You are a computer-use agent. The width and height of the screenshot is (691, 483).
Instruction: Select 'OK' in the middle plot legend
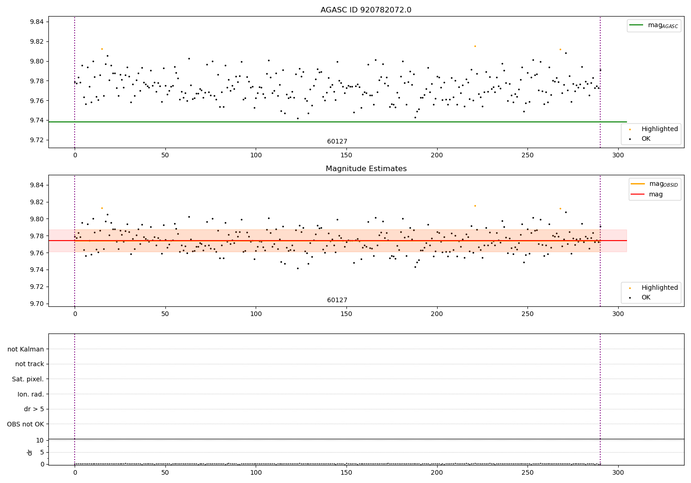point(640,298)
